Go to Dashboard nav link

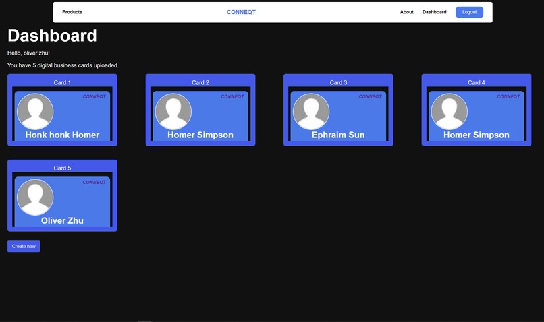[435, 12]
